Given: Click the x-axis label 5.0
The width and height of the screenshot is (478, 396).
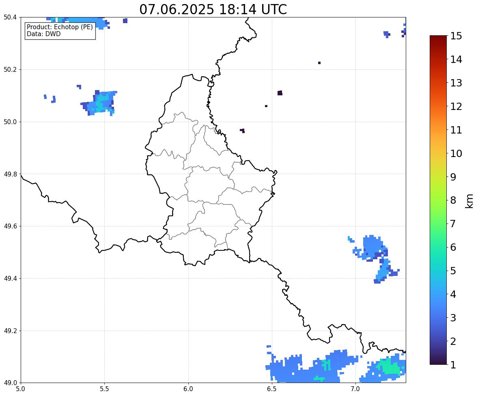Looking at the screenshot, I should point(21,389).
